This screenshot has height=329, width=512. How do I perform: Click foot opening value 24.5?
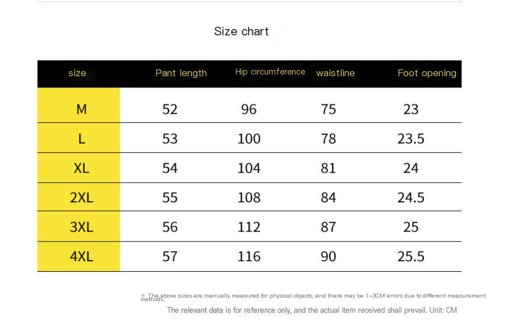click(x=410, y=197)
